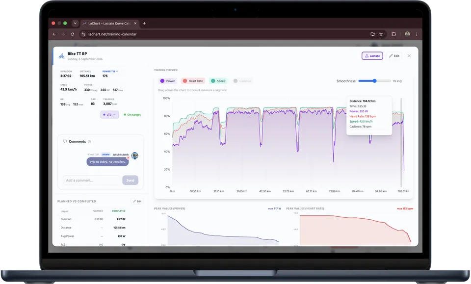This screenshot has width=471, height=284.
Task: Delete the comment with the red X icon
Action: coord(128,157)
